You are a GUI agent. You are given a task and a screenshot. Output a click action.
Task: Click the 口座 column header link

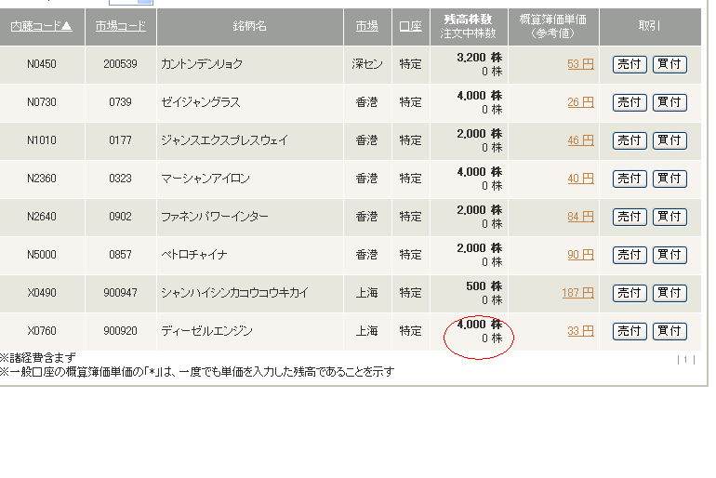[410, 26]
